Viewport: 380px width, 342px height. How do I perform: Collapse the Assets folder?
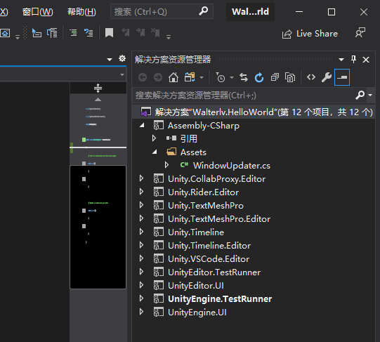coord(155,152)
